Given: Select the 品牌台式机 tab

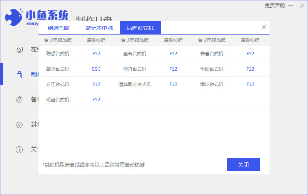Looking at the screenshot, I should pos(140,28).
